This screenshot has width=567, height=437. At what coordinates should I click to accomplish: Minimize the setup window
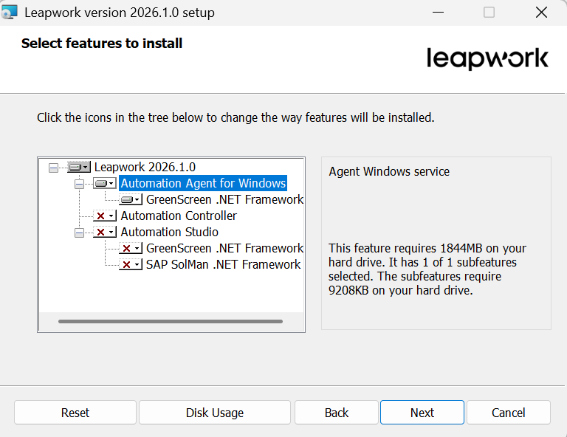[x=438, y=13]
